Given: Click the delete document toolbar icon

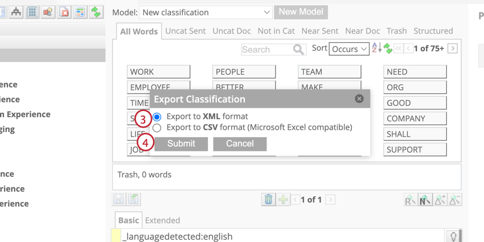Looking at the screenshot, I should pos(64,12).
